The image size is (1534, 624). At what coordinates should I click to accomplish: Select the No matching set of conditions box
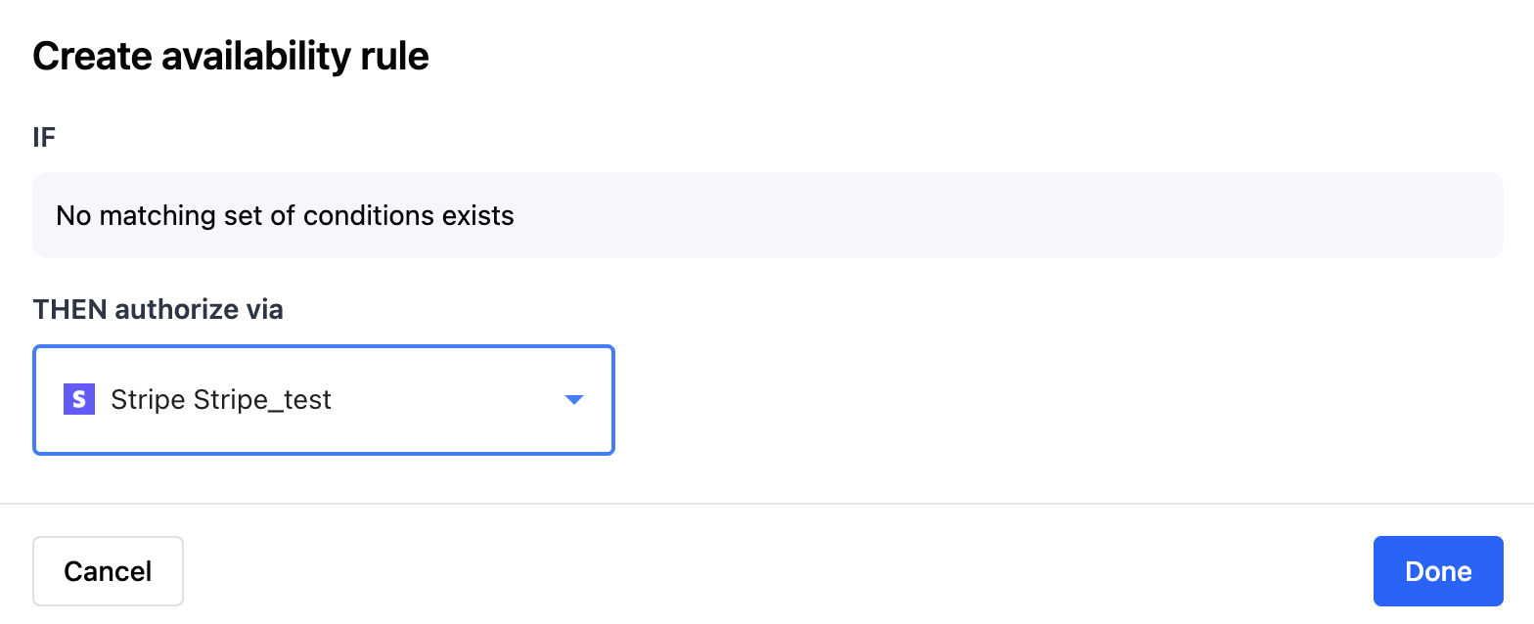click(x=768, y=215)
